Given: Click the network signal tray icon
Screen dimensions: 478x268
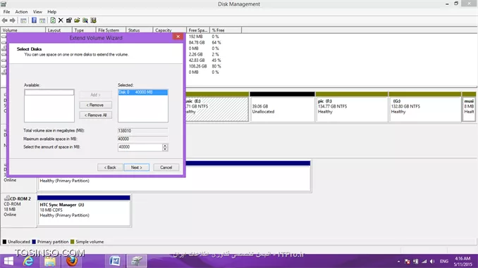Looking at the screenshot, I should [x=424, y=261].
